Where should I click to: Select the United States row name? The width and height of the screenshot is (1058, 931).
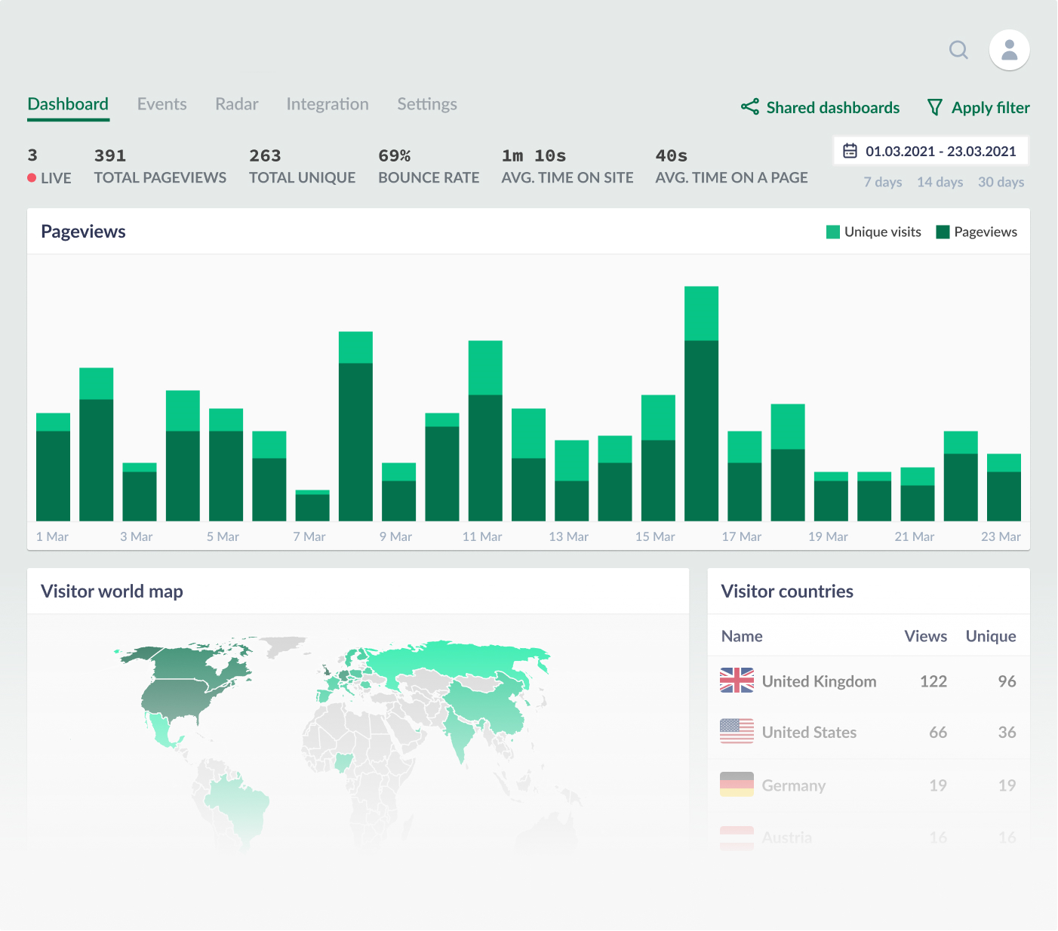click(x=810, y=733)
